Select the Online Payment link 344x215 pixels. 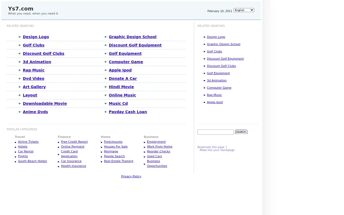click(x=73, y=146)
